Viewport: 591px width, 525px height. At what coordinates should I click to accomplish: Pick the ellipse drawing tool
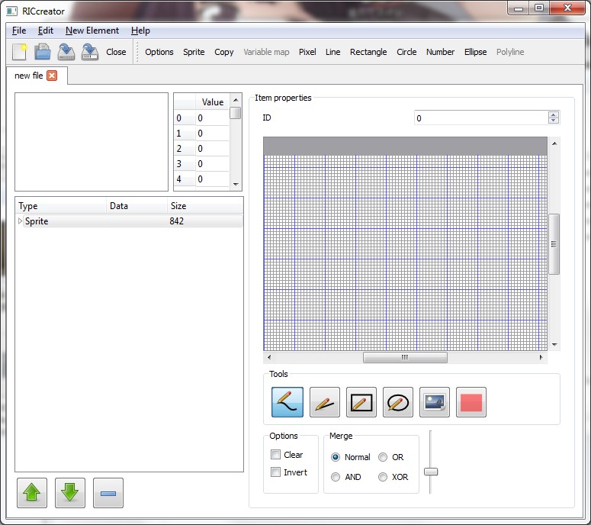click(397, 402)
